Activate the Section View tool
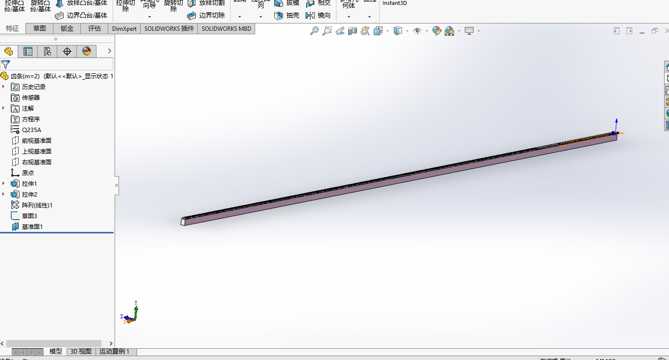The image size is (669, 360). point(353,31)
